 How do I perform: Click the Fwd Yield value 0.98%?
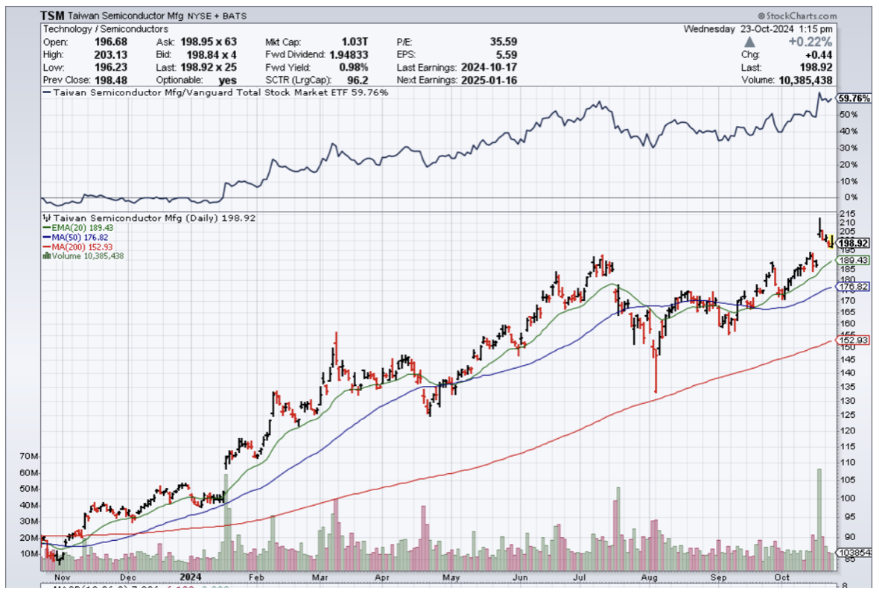[x=354, y=67]
